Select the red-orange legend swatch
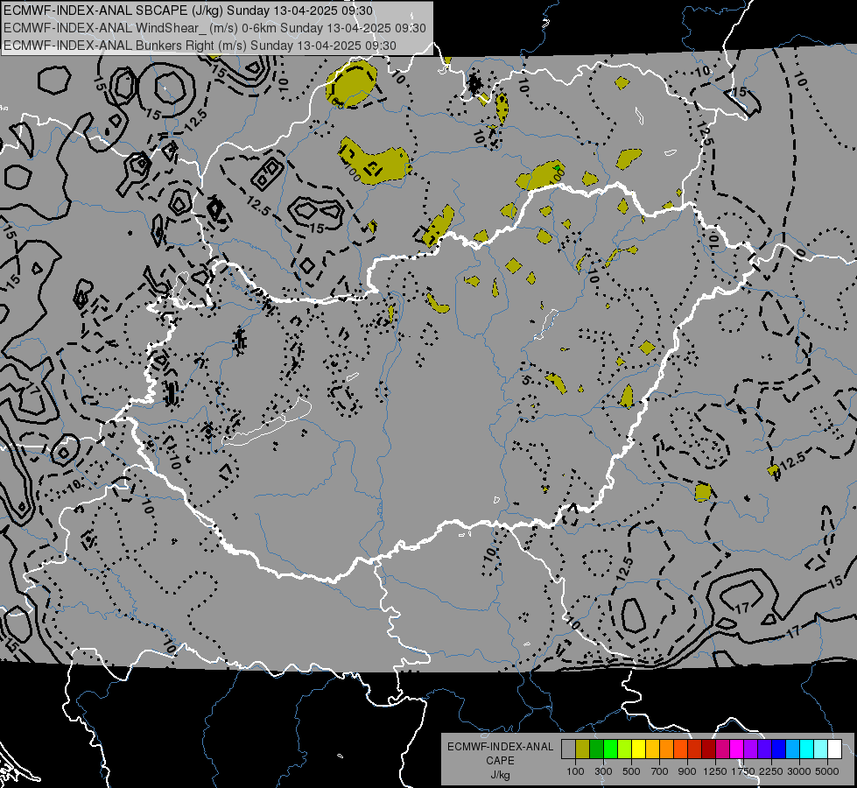 680,749
